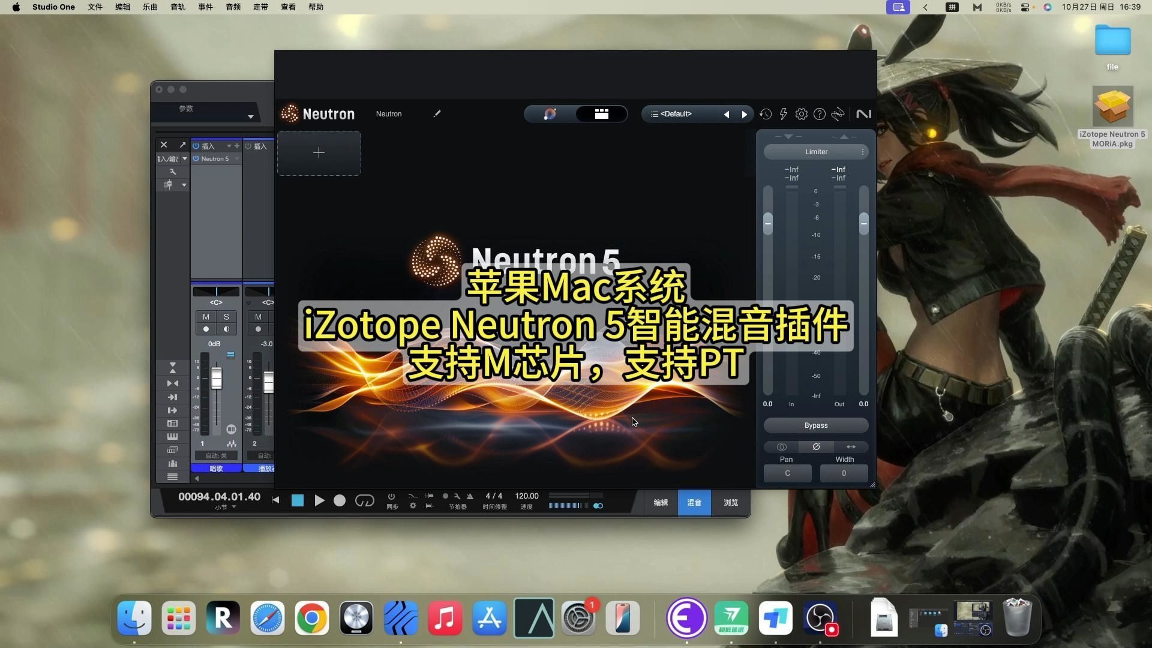Adjust Neutron input gain slider

(768, 224)
